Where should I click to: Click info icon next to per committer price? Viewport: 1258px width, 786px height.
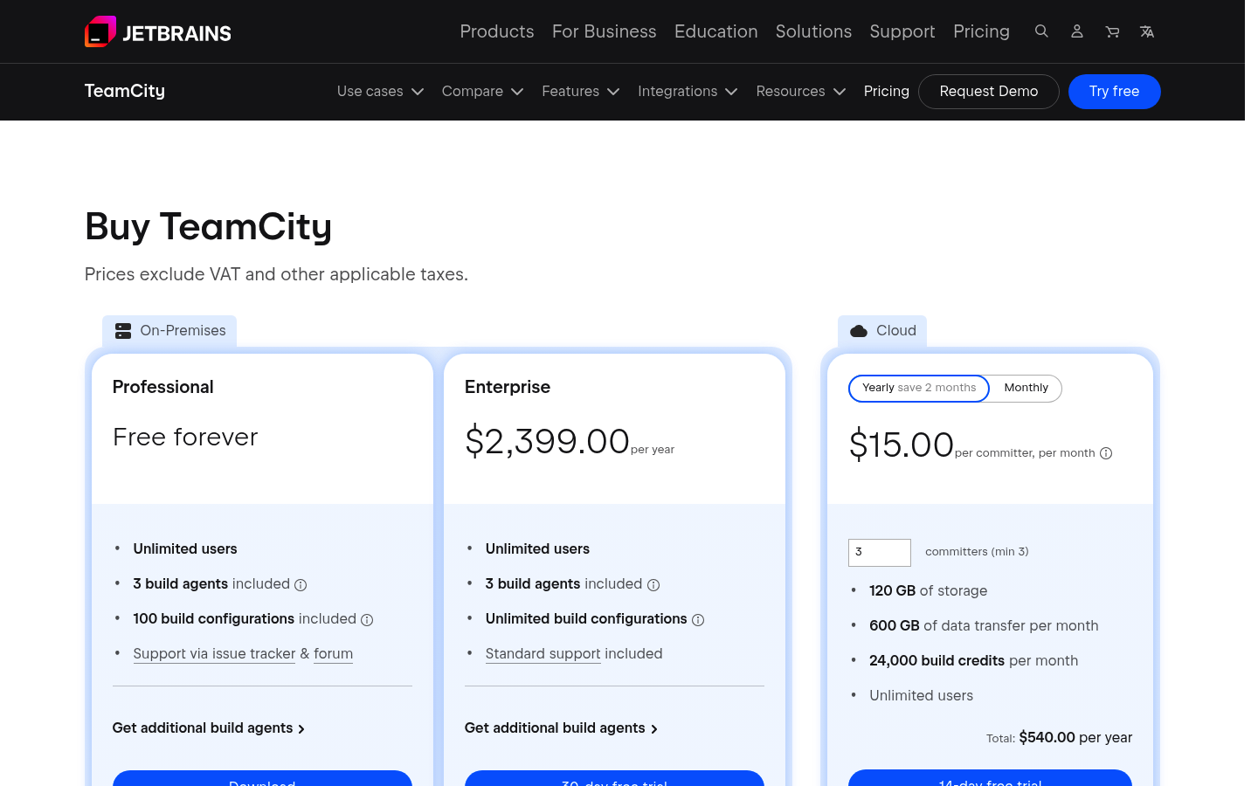point(1106,453)
